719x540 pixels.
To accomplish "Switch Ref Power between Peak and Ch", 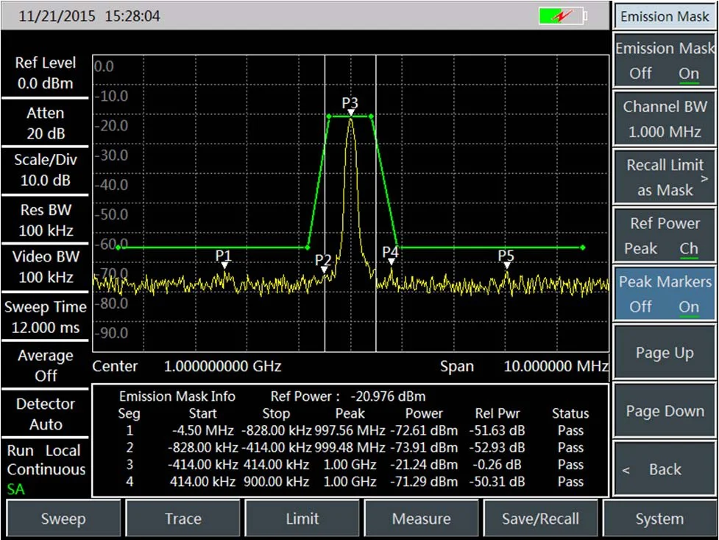I will tap(665, 236).
